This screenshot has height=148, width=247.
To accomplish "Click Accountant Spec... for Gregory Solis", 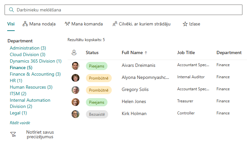I will pyautogui.click(x=193, y=89).
